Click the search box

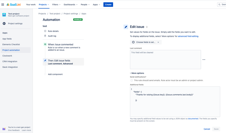click(x=222, y=4)
